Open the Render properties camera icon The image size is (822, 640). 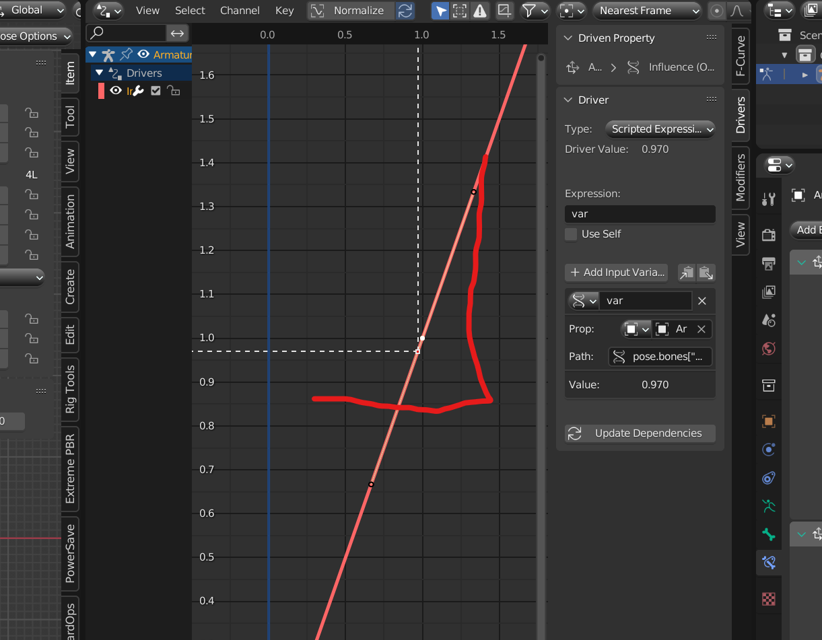pyautogui.click(x=769, y=235)
